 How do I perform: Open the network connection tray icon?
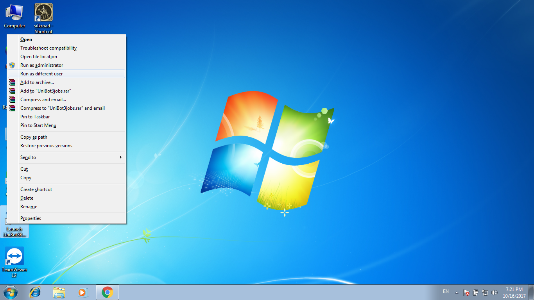(485, 292)
